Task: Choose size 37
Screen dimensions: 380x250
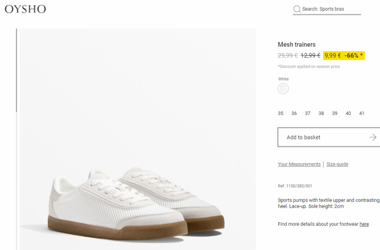Action: (x=308, y=114)
